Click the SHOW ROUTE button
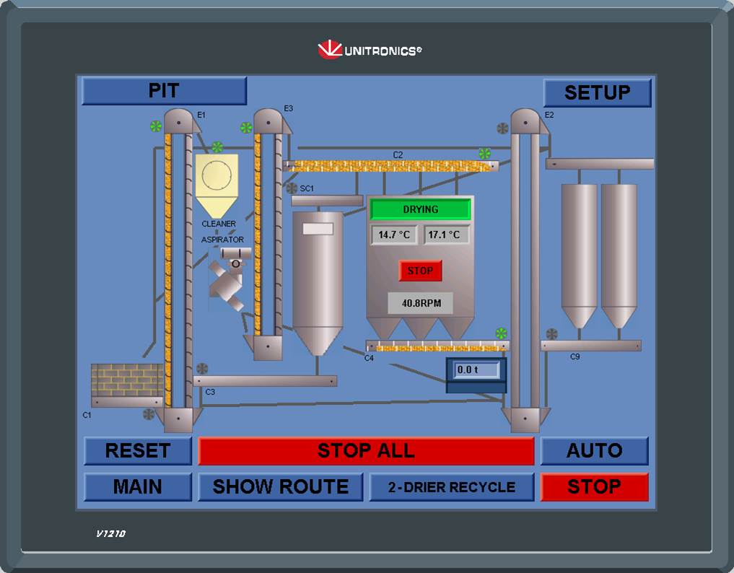The height and width of the screenshot is (573, 734). coord(281,487)
